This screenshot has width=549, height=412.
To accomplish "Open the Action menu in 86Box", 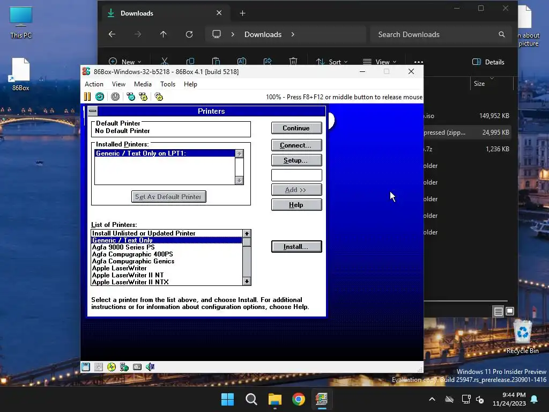I will (94, 84).
